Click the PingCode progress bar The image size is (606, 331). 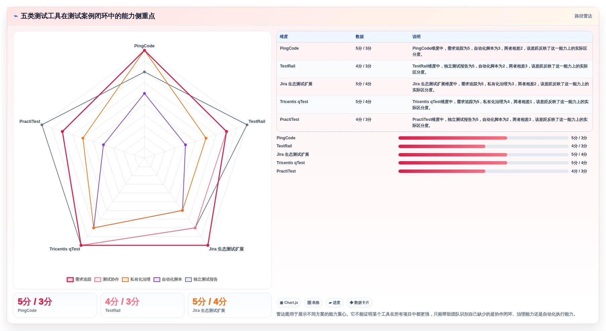(483, 138)
